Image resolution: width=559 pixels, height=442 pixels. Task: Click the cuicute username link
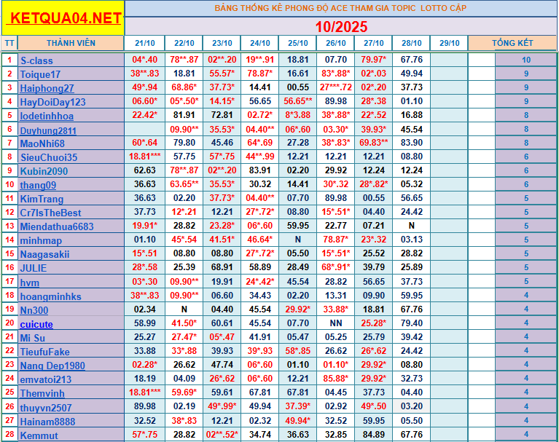[x=36, y=323]
